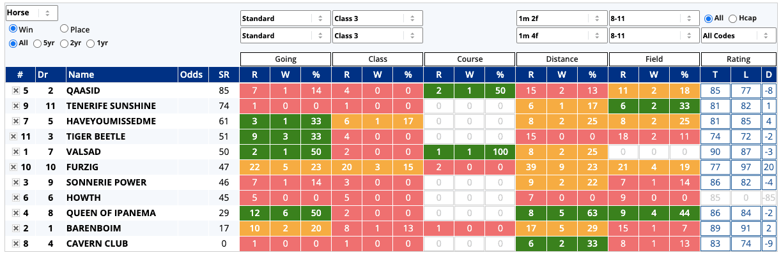Remove QAASID using its X icon
The height and width of the screenshot is (255, 781).
click(15, 91)
